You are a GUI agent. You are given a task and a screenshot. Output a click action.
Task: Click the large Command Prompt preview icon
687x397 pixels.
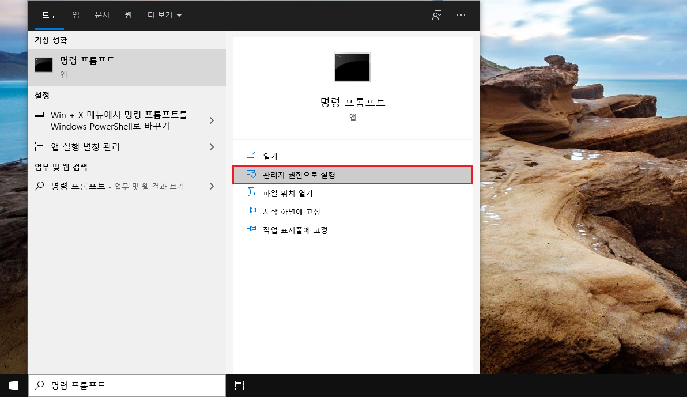[352, 67]
